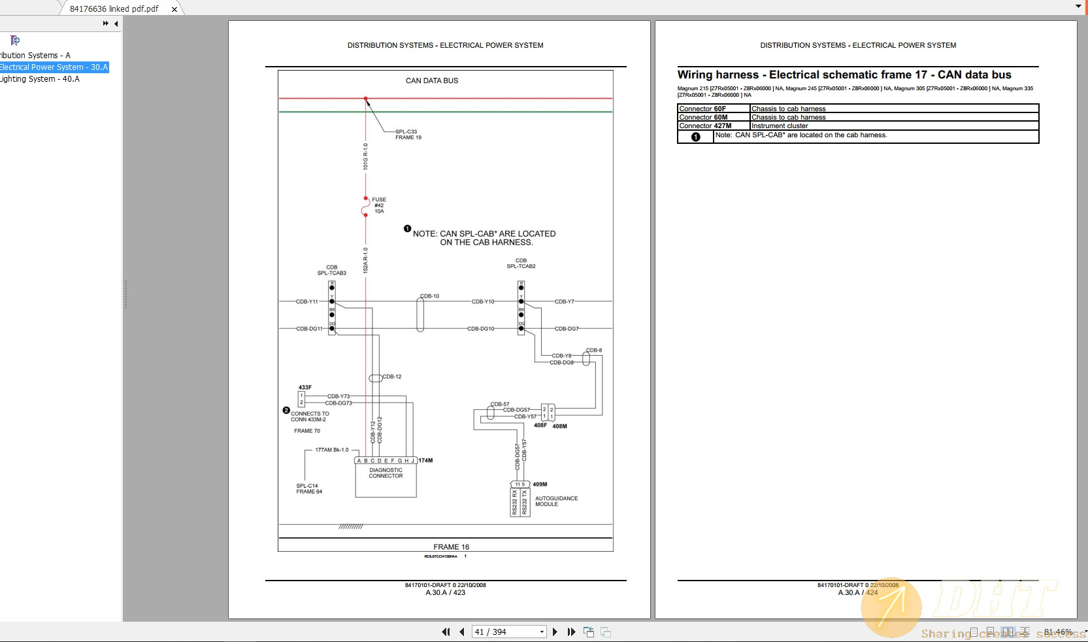Switch to single page view
The image size is (1088, 642).
pos(974,632)
